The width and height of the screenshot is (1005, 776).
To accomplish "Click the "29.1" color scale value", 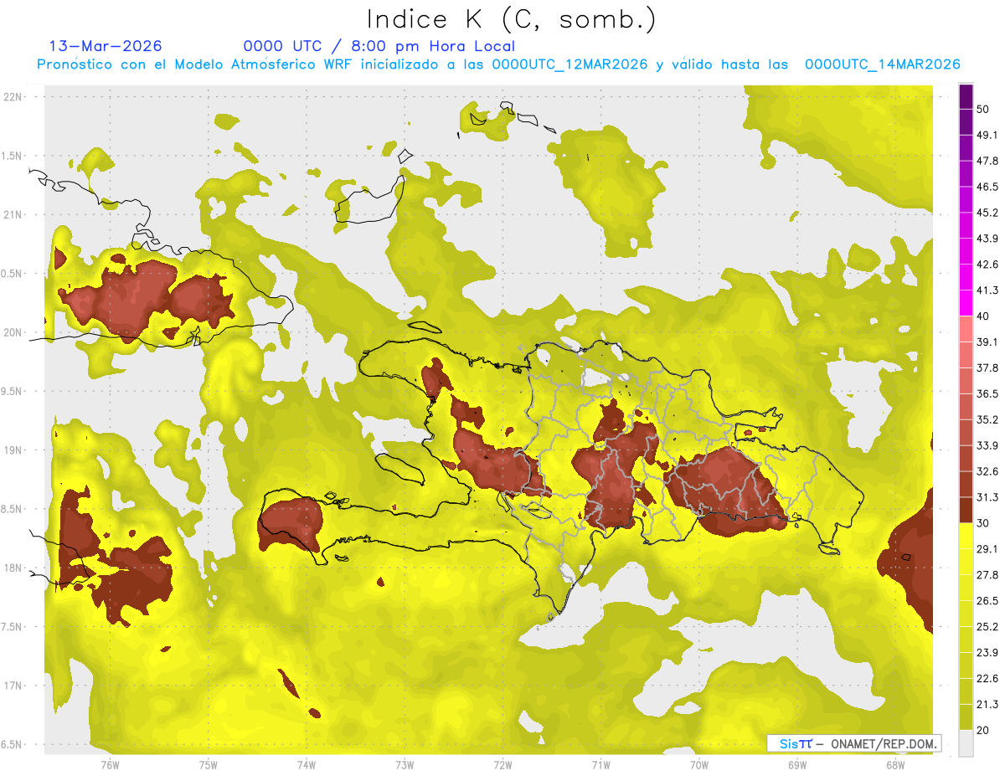I will 987,548.
